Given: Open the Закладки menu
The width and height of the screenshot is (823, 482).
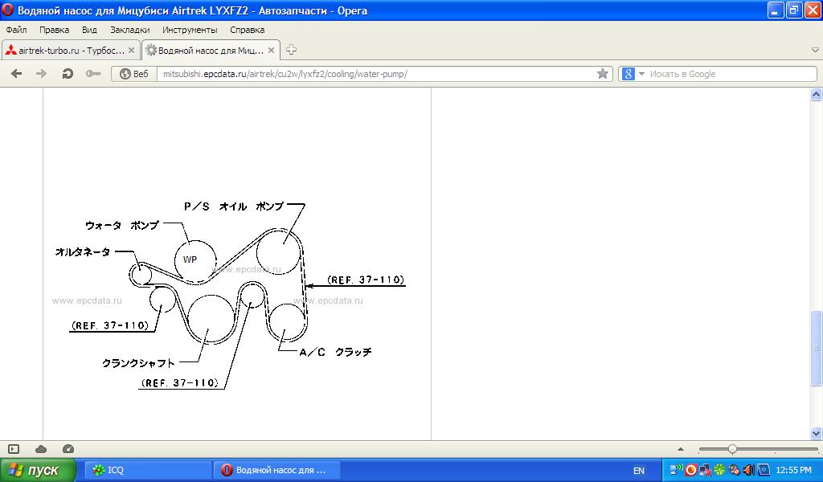Looking at the screenshot, I should 129,30.
